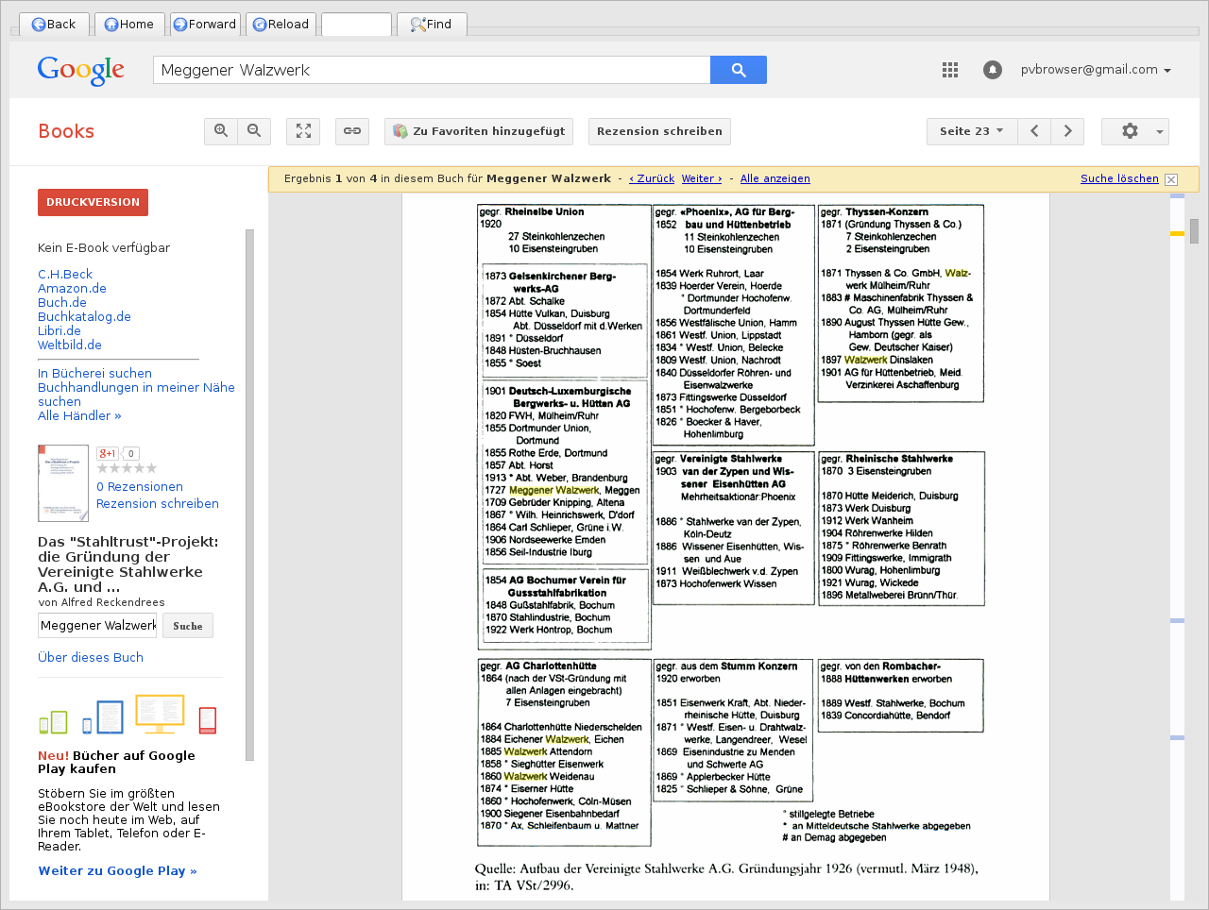This screenshot has height=910, width=1209.
Task: Click In Bücherei suchen
Action: click(x=94, y=373)
